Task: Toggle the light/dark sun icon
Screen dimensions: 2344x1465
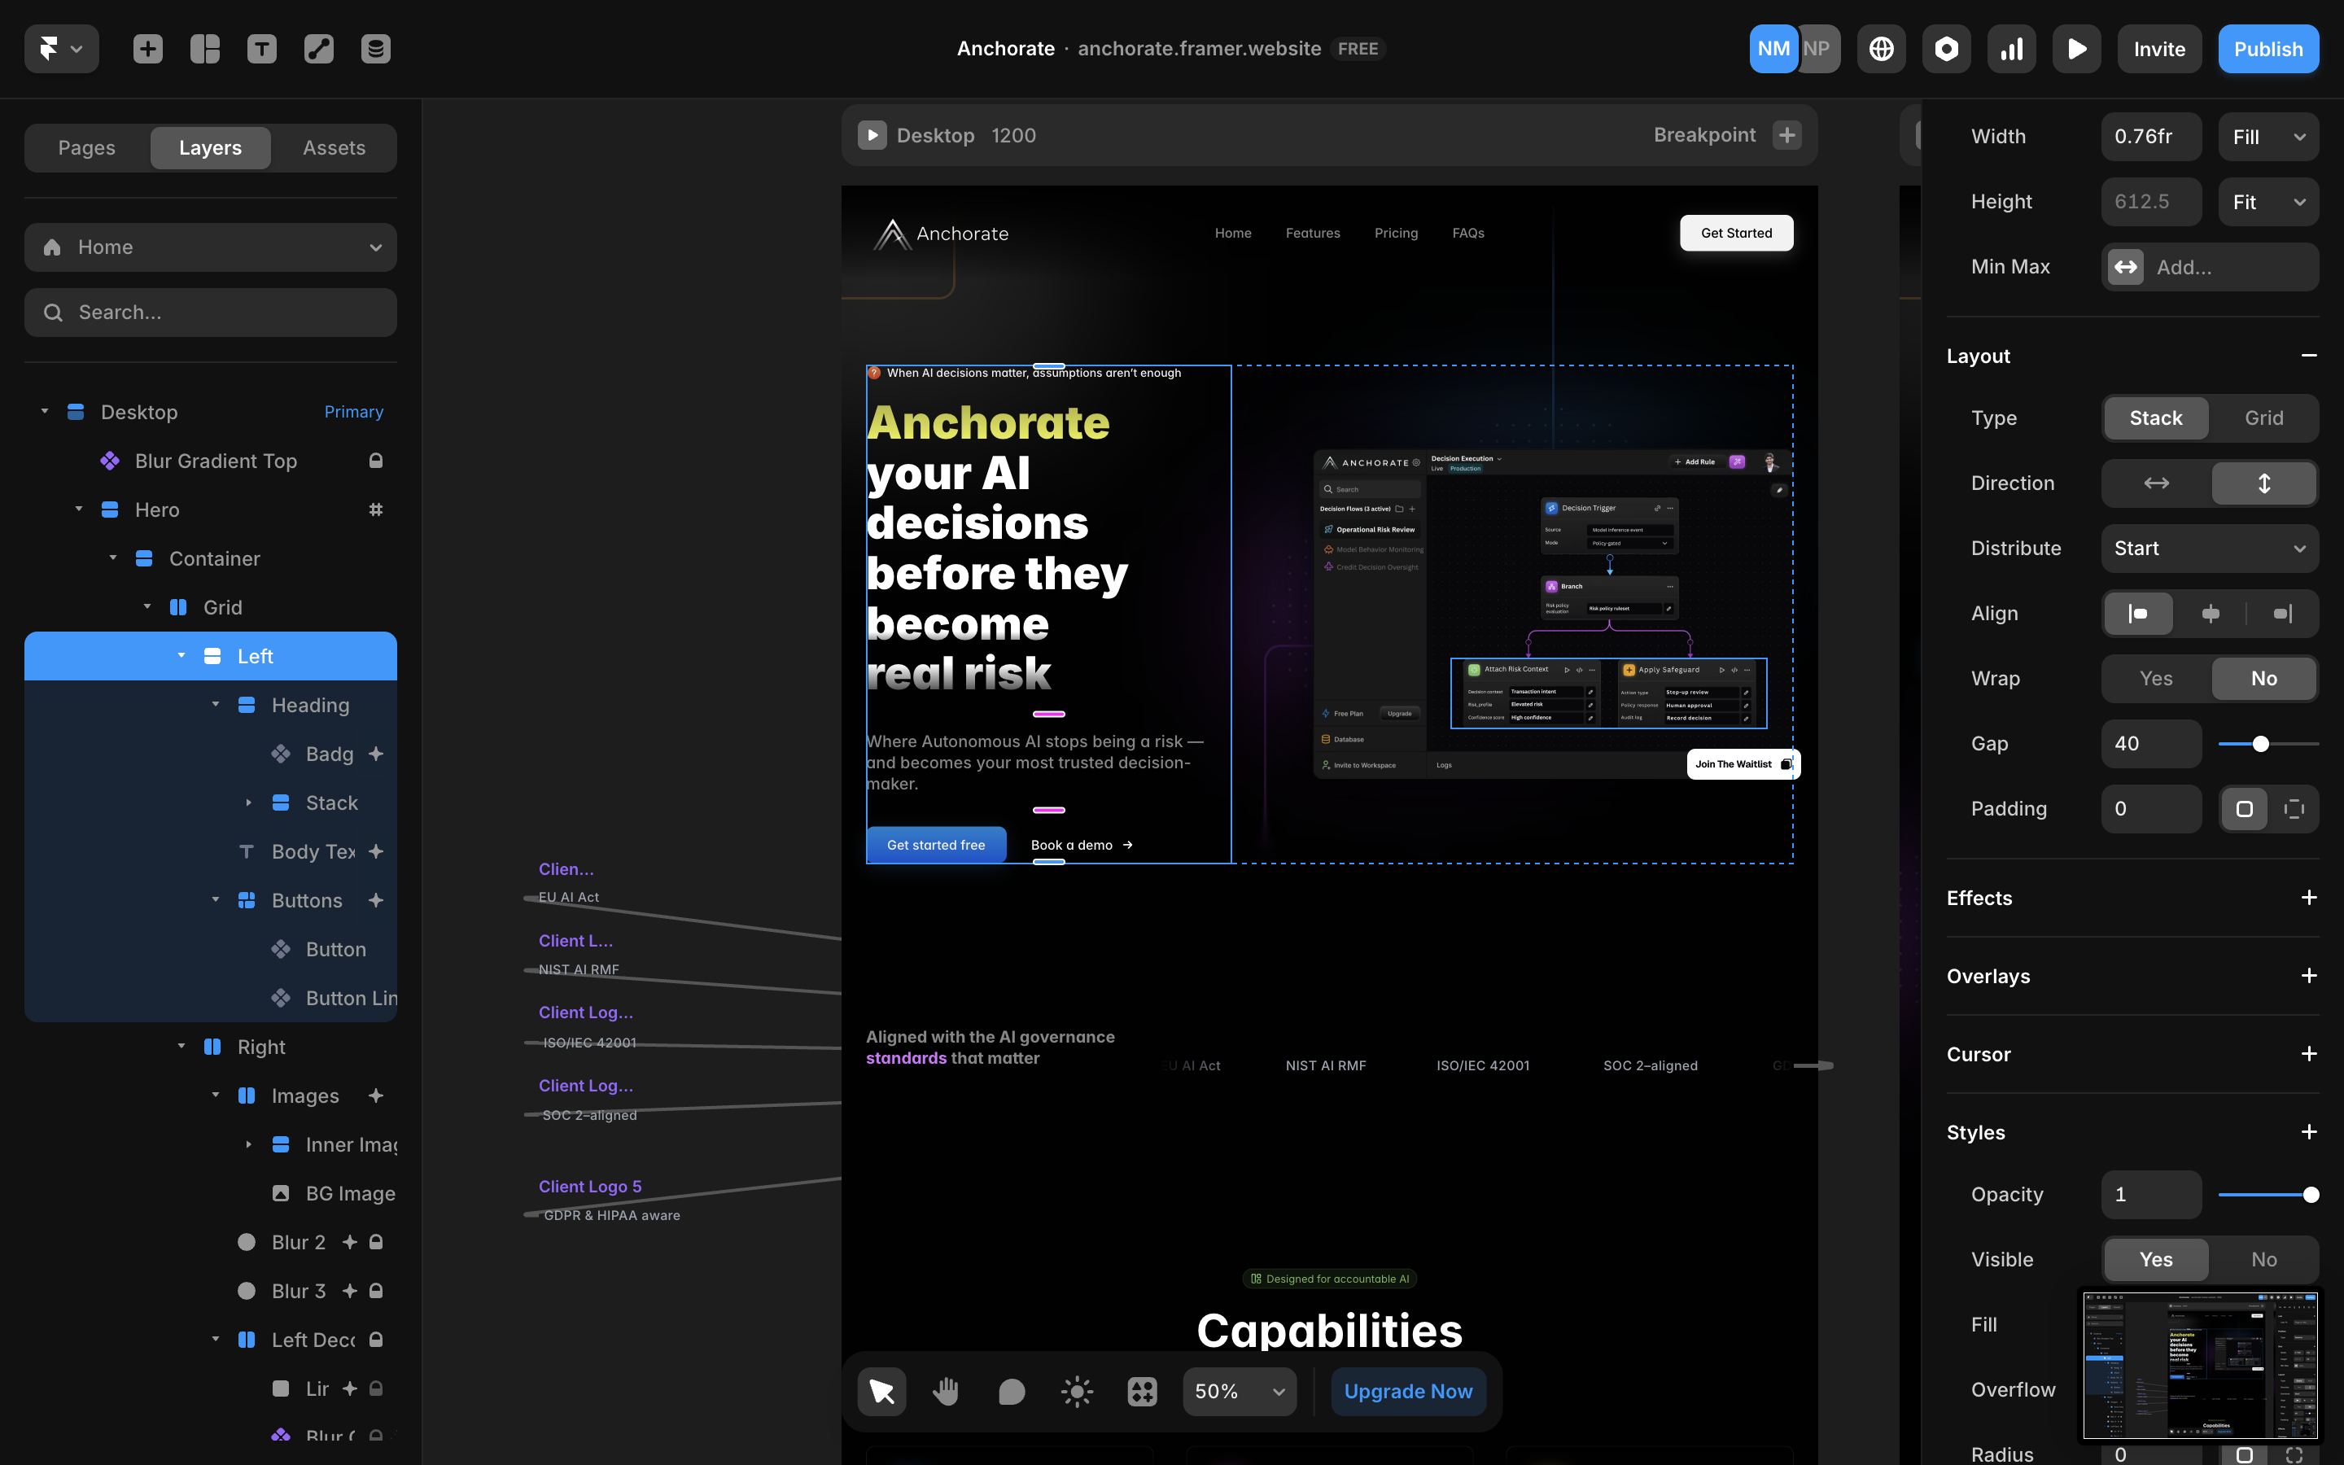Action: click(1076, 1392)
